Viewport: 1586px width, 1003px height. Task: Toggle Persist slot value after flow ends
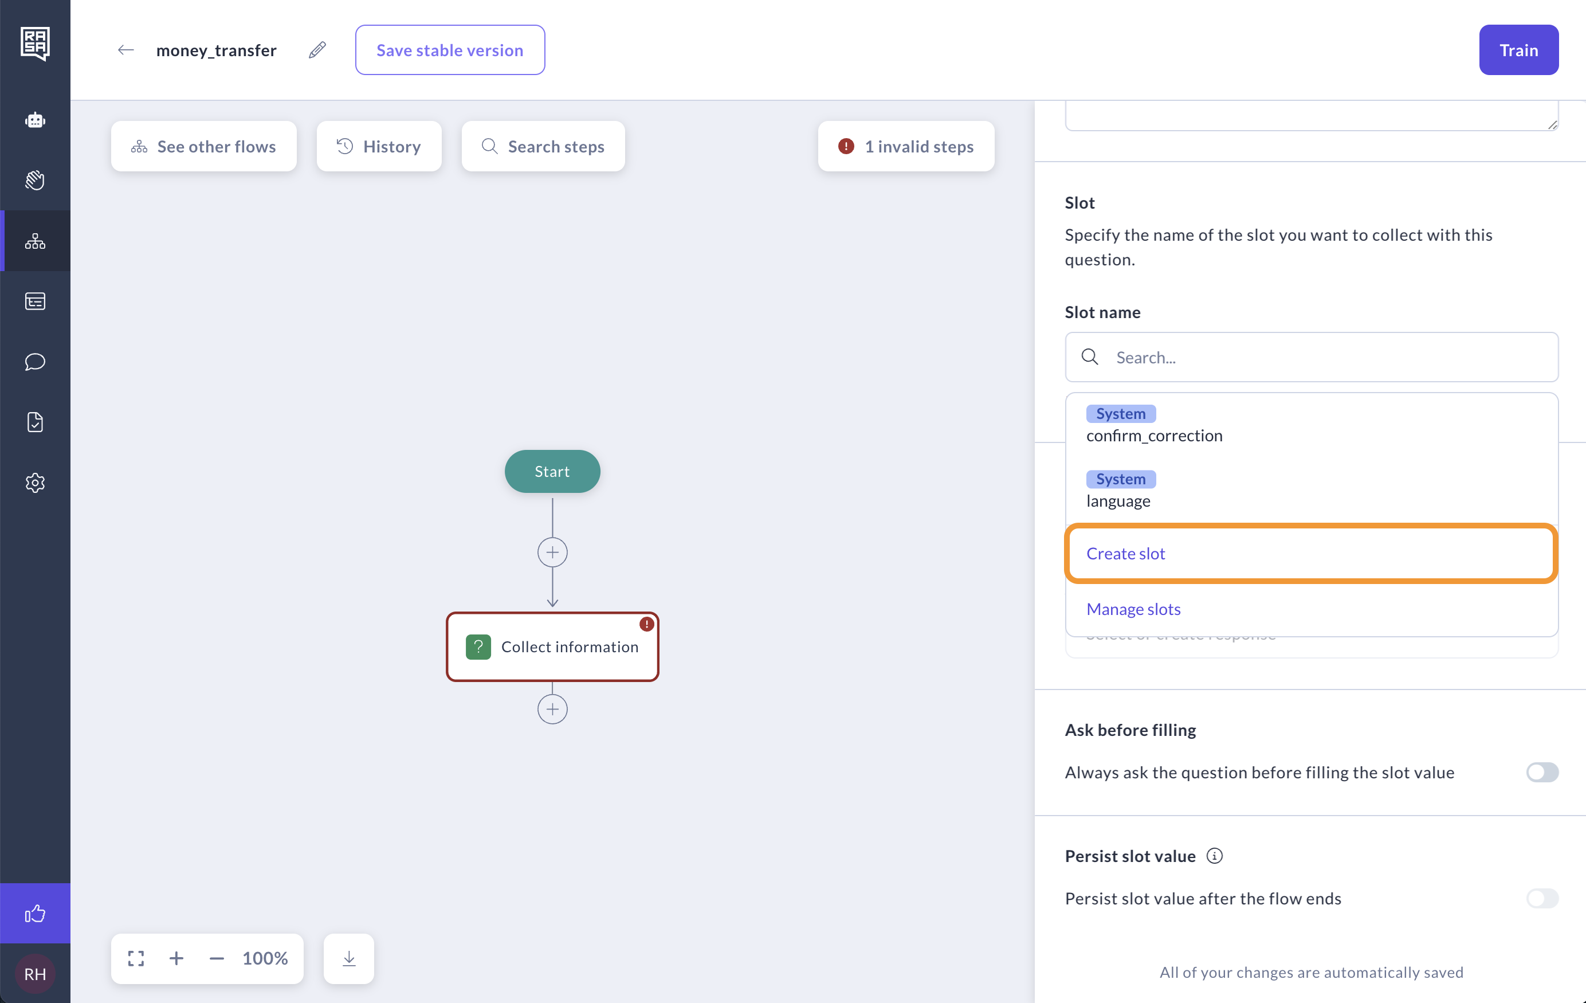(1541, 898)
